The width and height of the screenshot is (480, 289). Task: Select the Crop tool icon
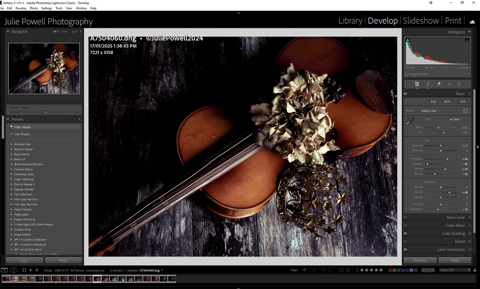coord(428,84)
